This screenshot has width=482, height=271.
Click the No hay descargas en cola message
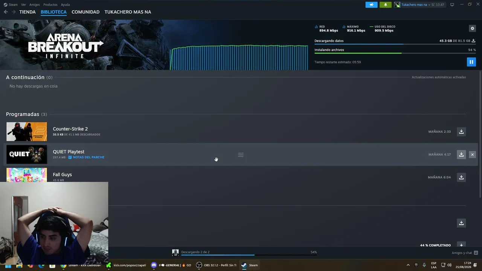coord(34,86)
